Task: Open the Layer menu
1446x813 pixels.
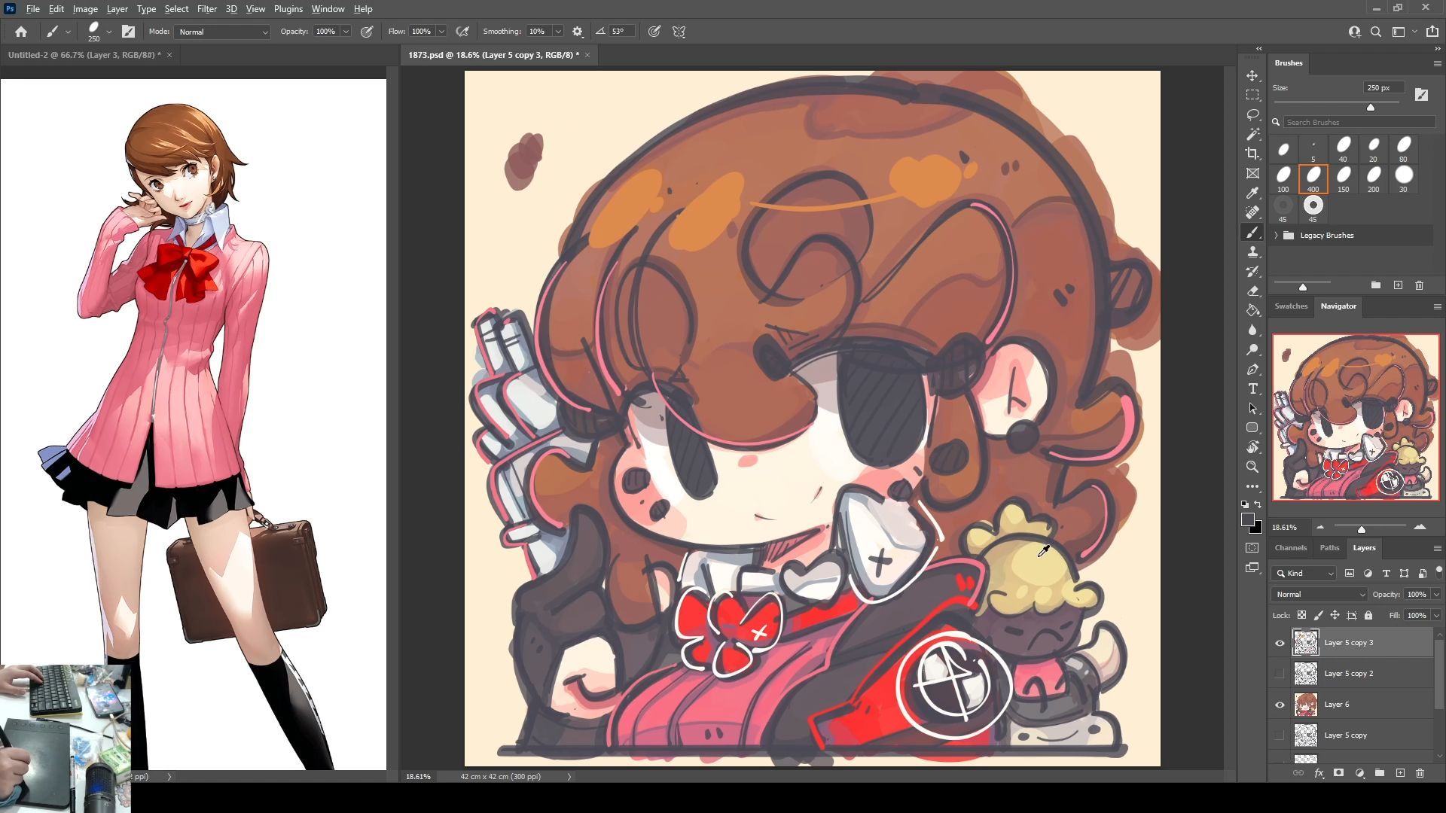Action: coord(117,9)
